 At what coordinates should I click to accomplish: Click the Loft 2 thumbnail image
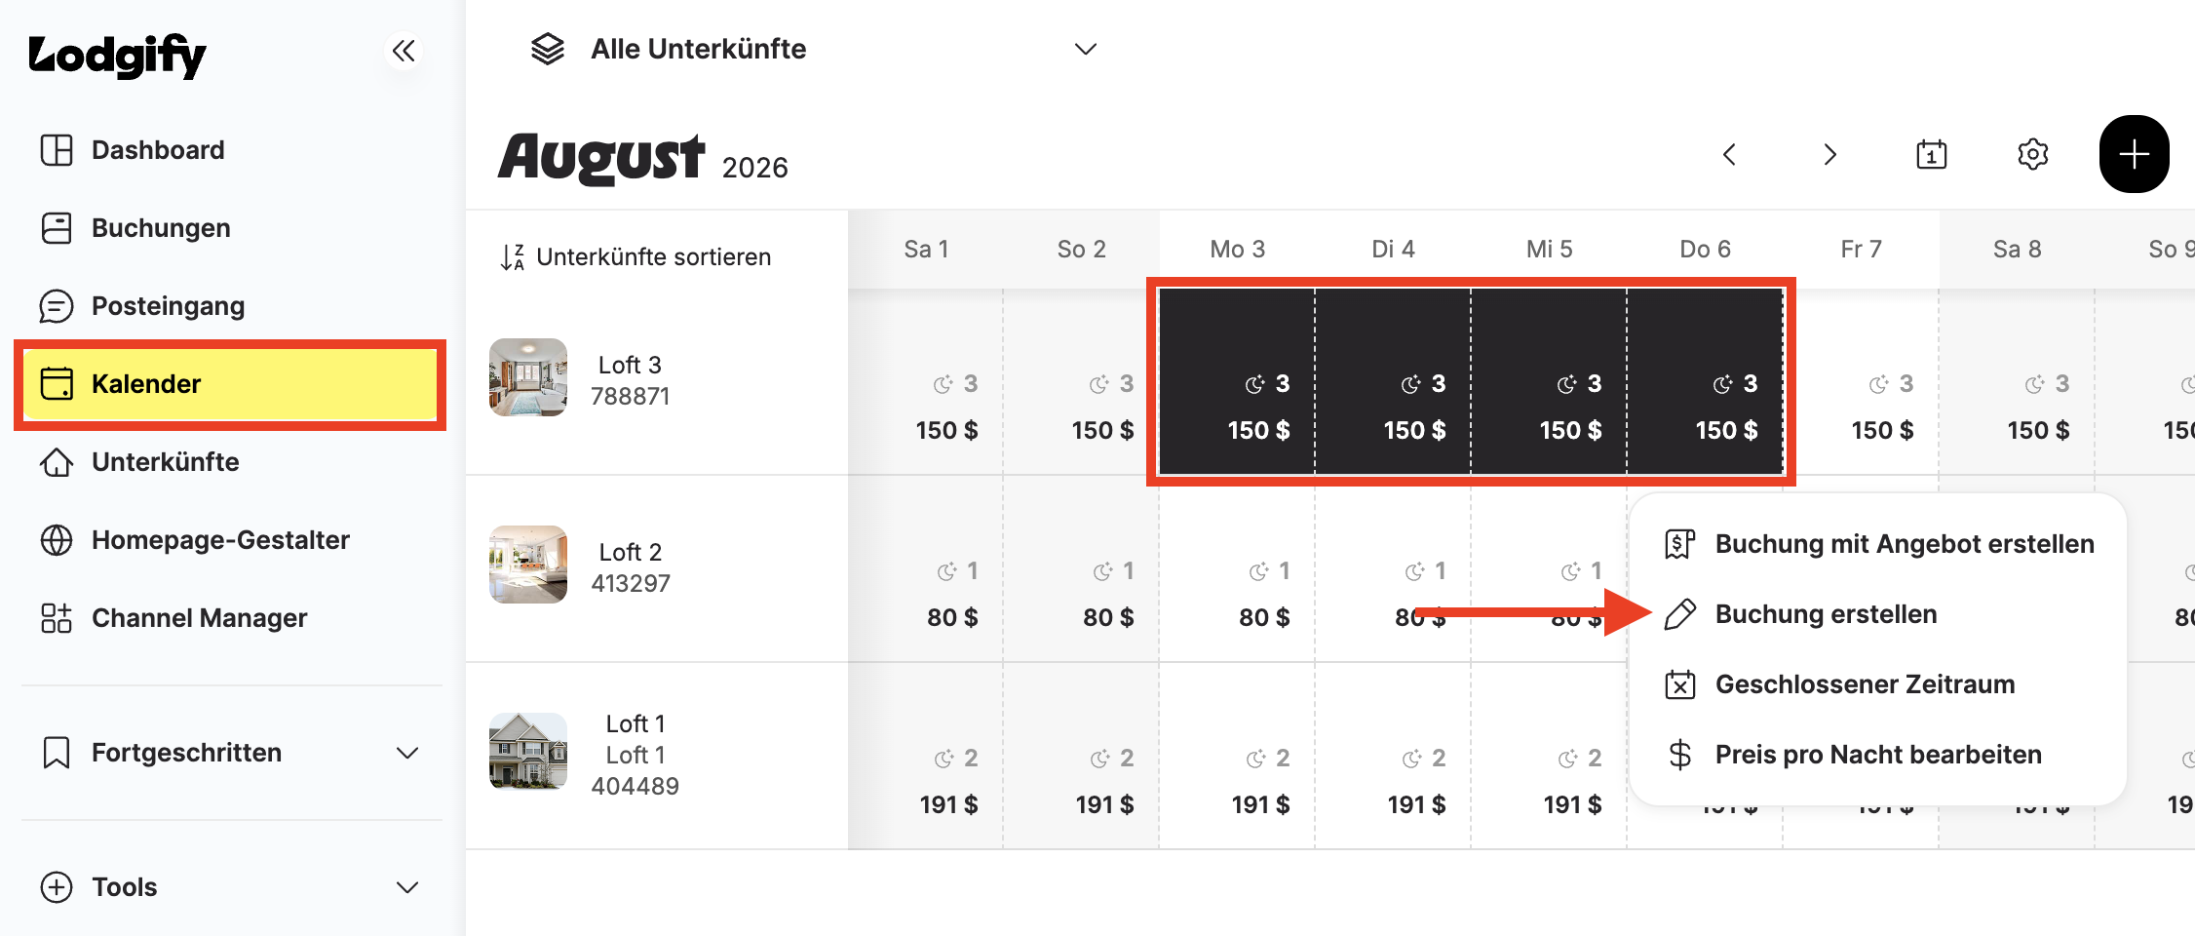(528, 565)
